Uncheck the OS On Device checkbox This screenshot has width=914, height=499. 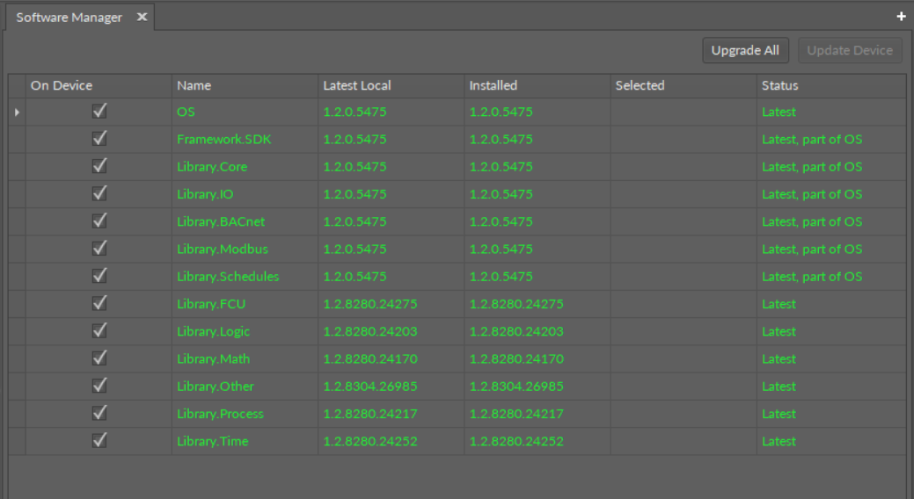(x=99, y=112)
